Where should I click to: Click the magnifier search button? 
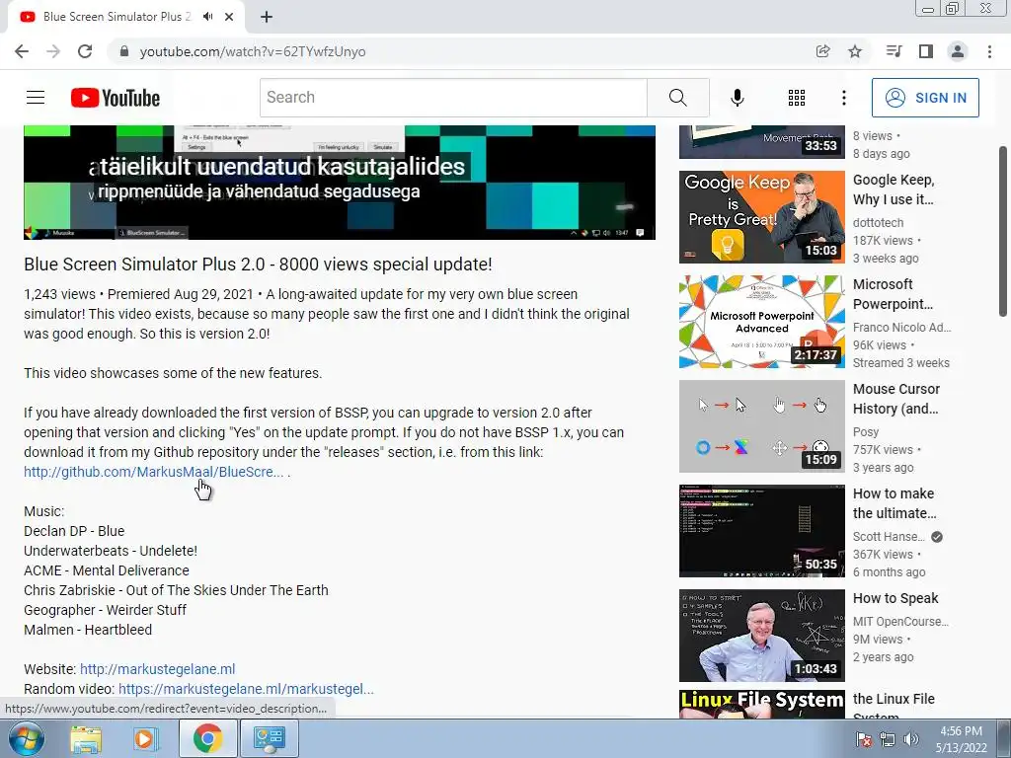[677, 98]
